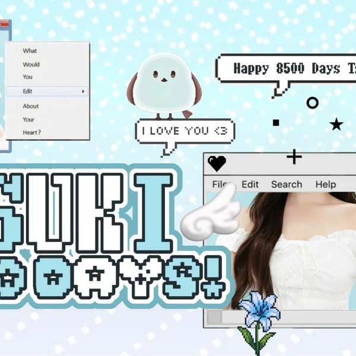The image size is (356, 356).
Task: Open Edit in the photo window menu bar
Action: pos(250,185)
